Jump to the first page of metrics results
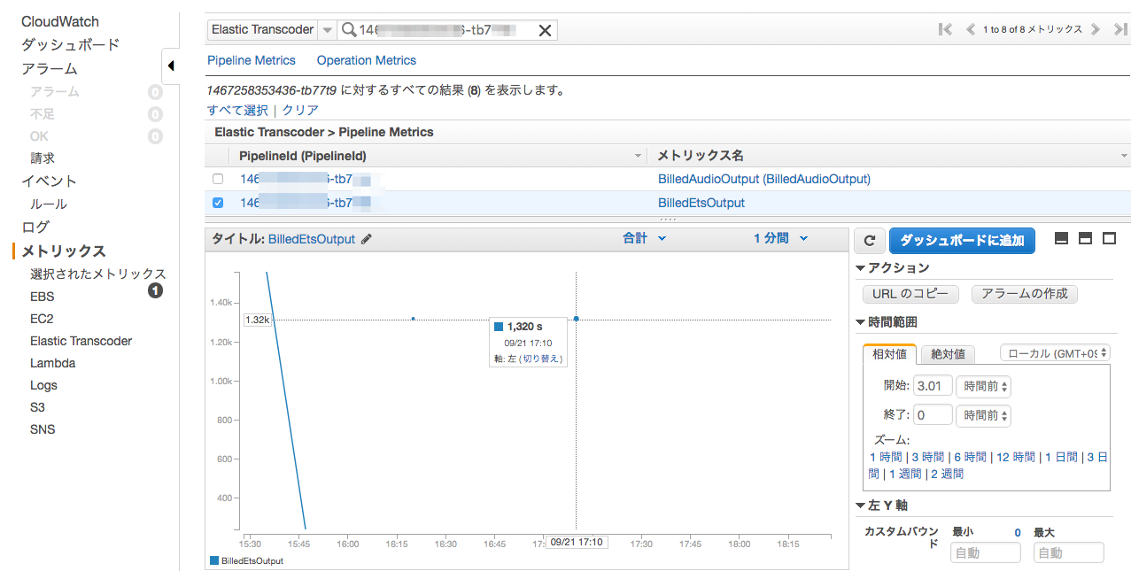Viewport: 1131px width, 579px height. click(944, 29)
